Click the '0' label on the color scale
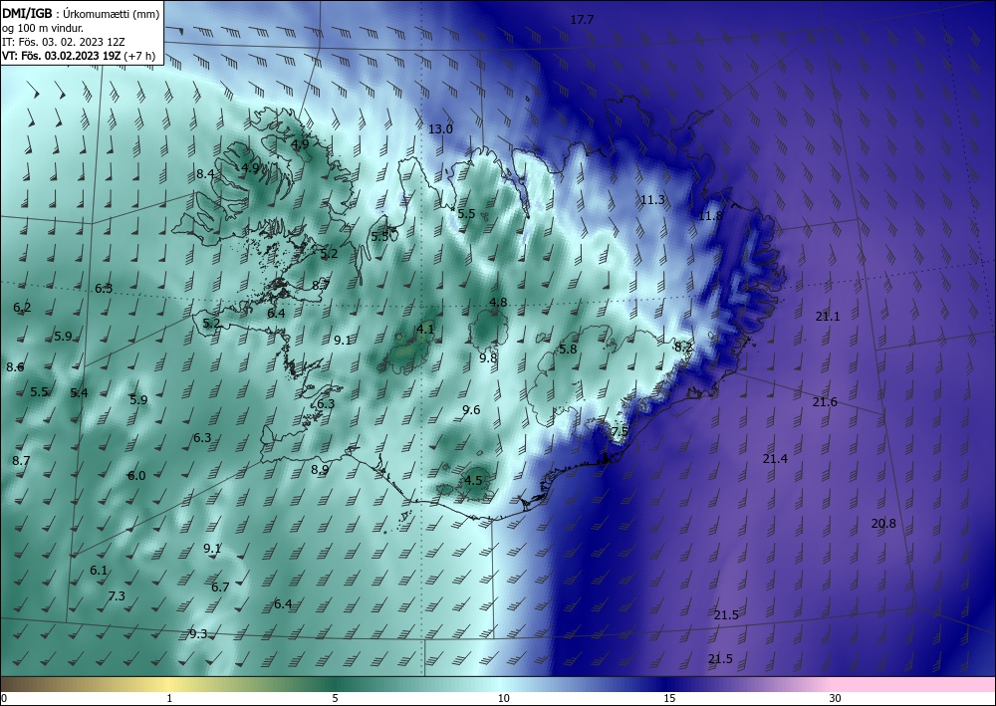The width and height of the screenshot is (996, 706). [4, 699]
